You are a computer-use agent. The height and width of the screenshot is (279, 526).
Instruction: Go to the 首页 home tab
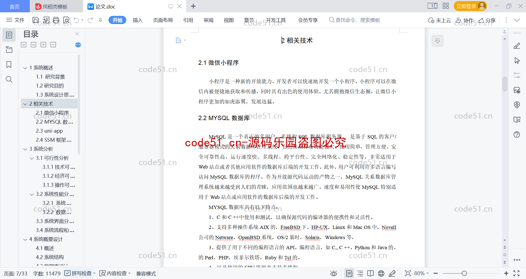click(x=15, y=6)
